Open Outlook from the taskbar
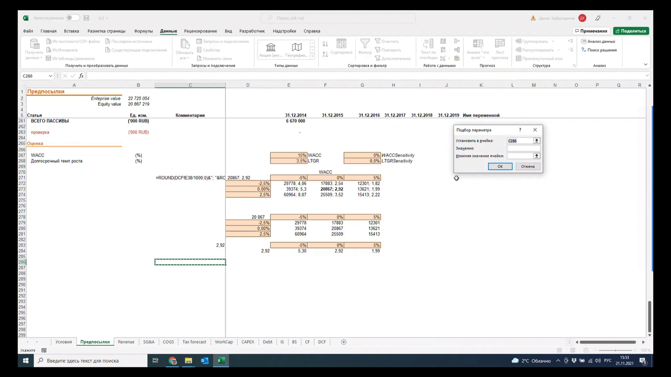 204,361
